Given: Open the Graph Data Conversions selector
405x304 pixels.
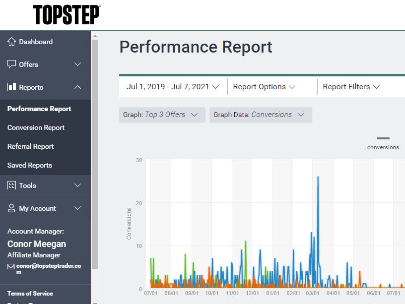Looking at the screenshot, I should 260,115.
